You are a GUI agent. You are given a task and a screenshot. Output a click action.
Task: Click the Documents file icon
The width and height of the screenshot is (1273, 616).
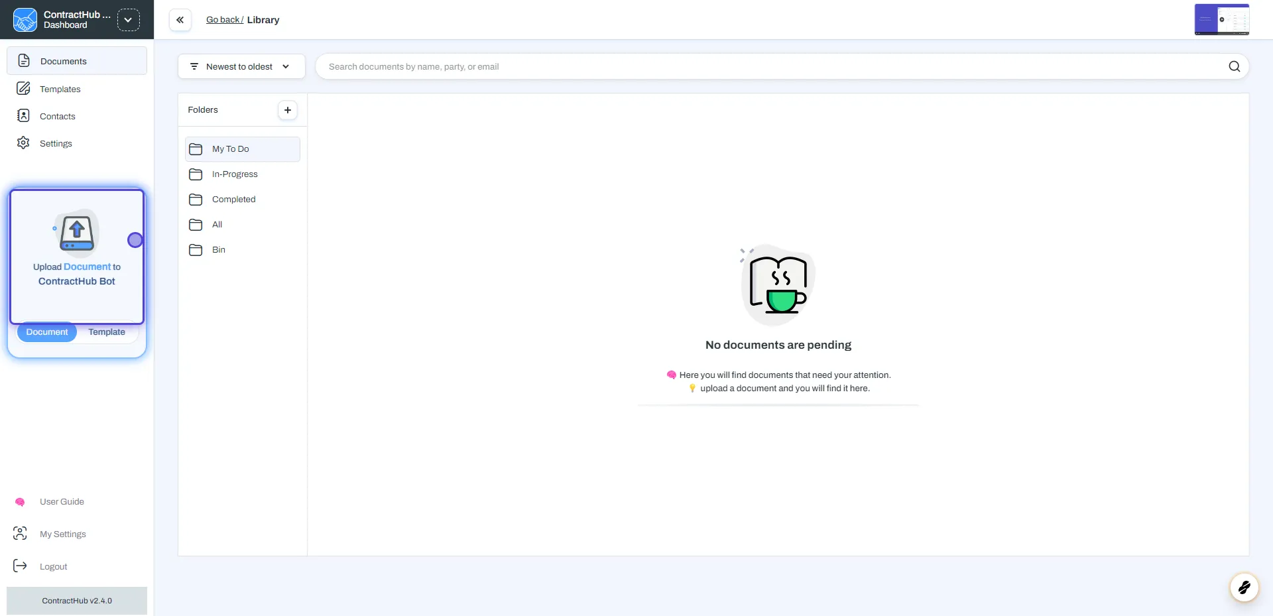tap(24, 60)
